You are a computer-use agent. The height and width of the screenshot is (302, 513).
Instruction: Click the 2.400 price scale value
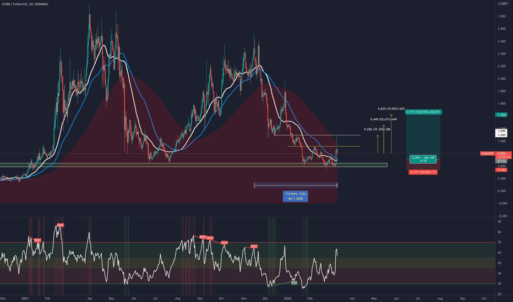click(501, 54)
